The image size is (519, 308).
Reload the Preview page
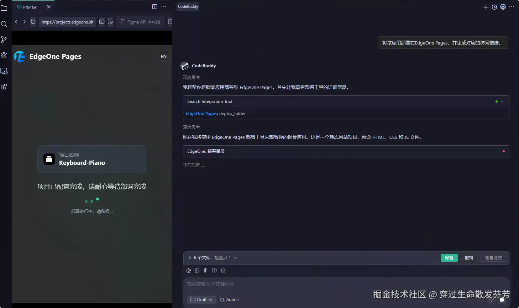[33, 22]
